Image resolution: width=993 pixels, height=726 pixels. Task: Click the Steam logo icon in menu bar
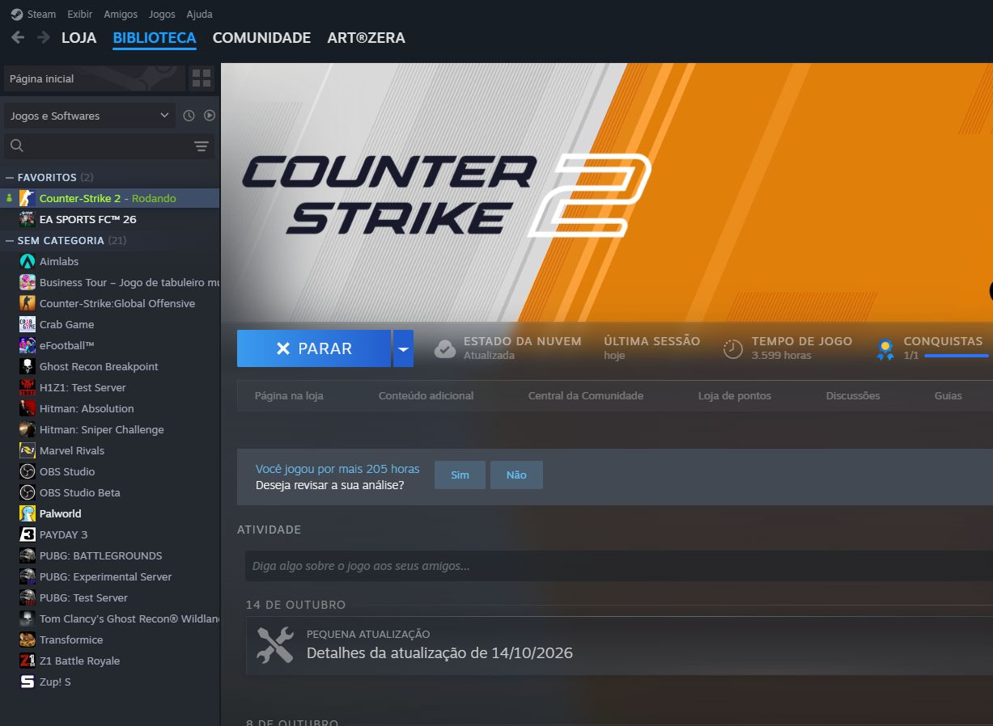coord(17,14)
